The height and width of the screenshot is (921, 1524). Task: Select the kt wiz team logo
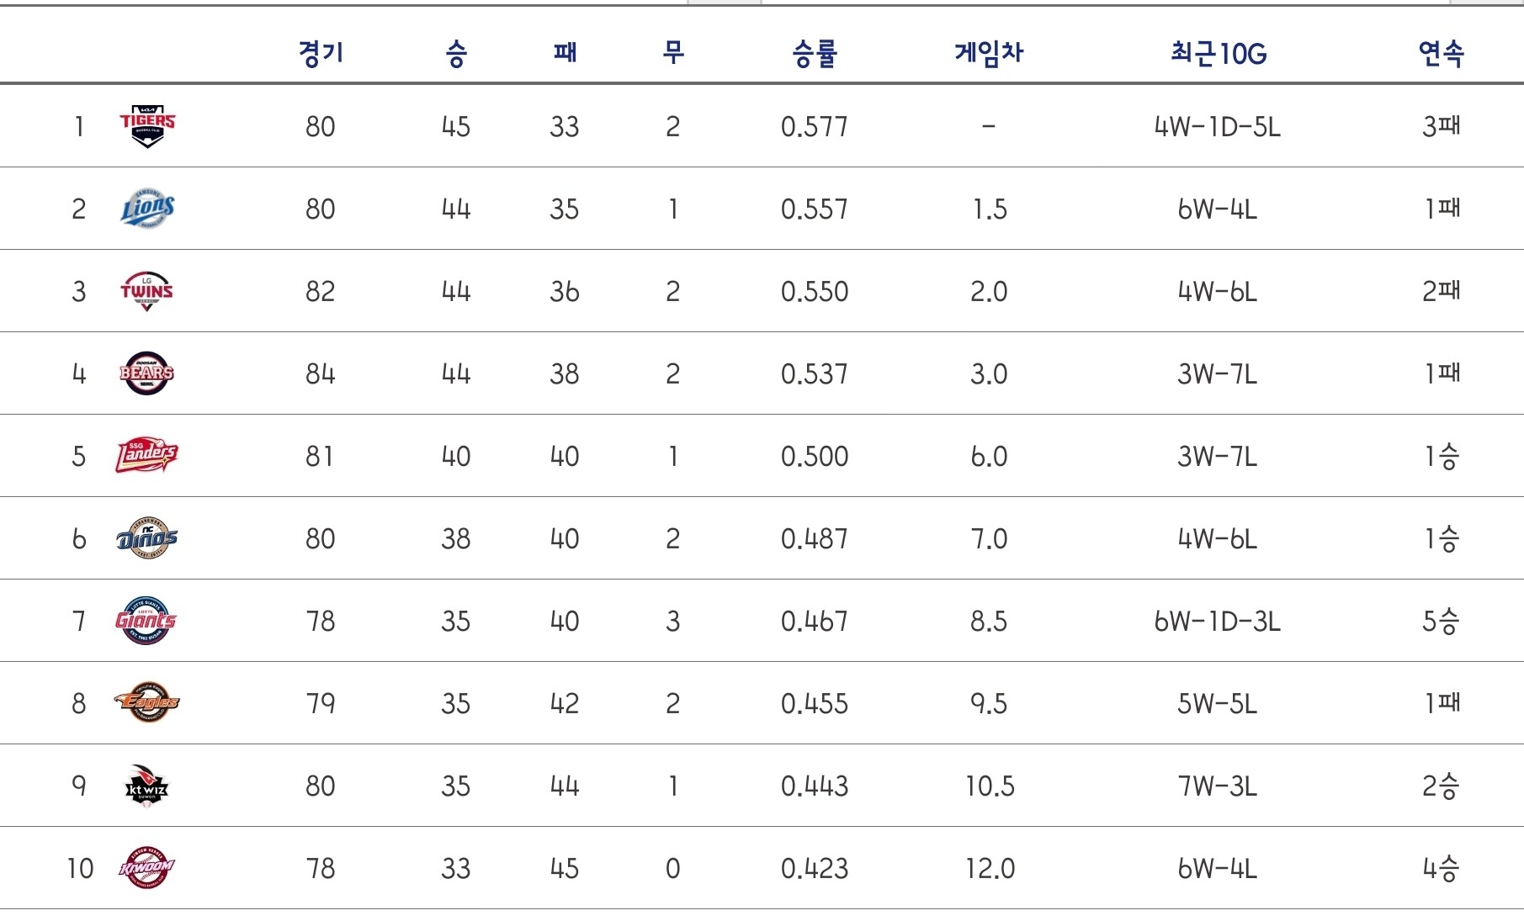[x=146, y=786]
